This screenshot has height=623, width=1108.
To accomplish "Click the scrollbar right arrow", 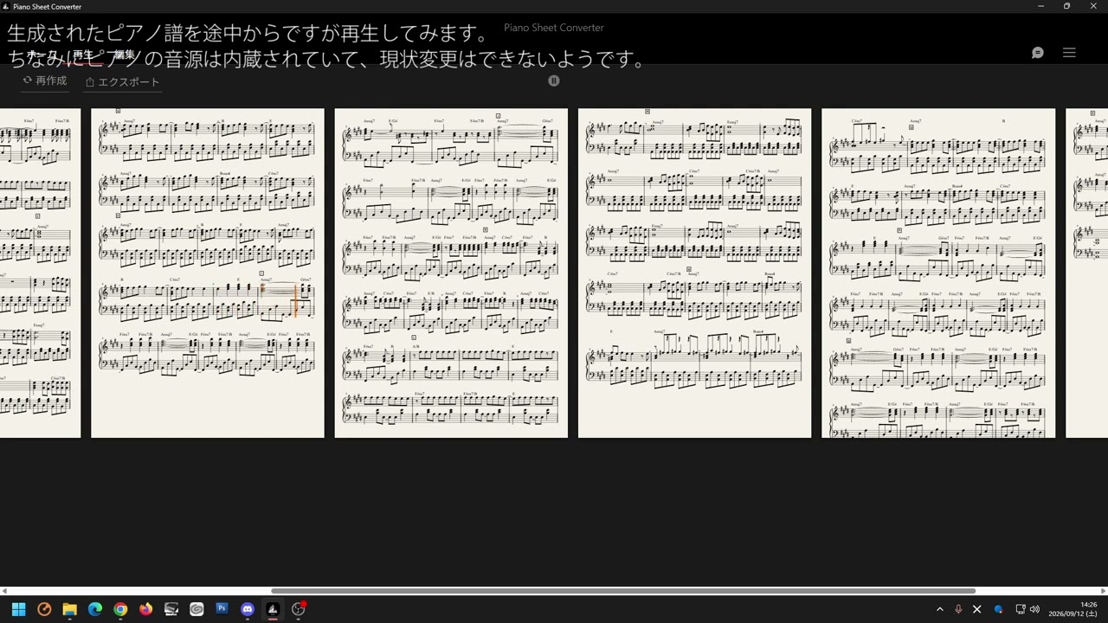I will coord(1103,591).
